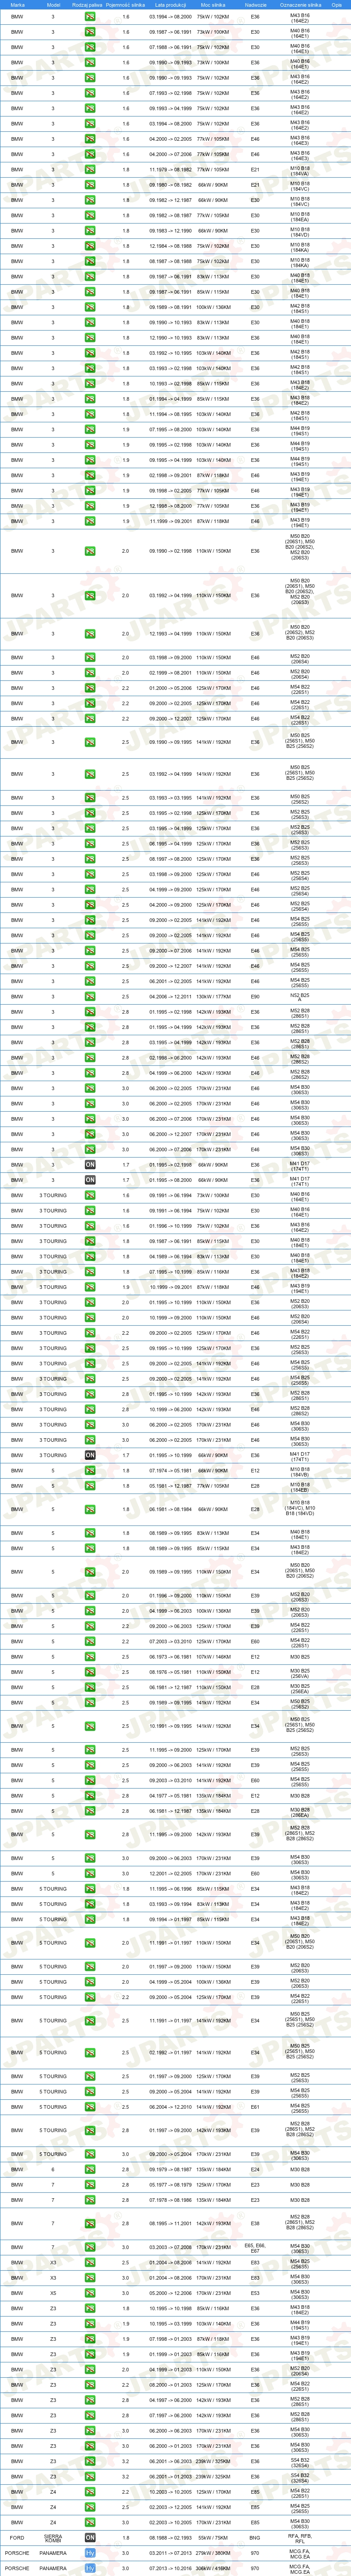
Task: Click the X5 model cell
Action: coord(53,2293)
